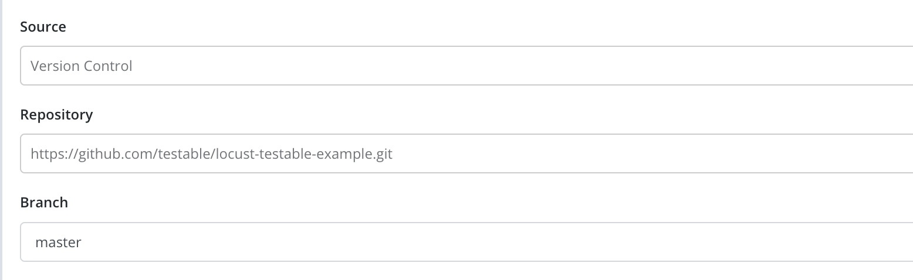Screen dimensions: 913x280
Task: Click the word Control in Source field
Action: (107, 66)
